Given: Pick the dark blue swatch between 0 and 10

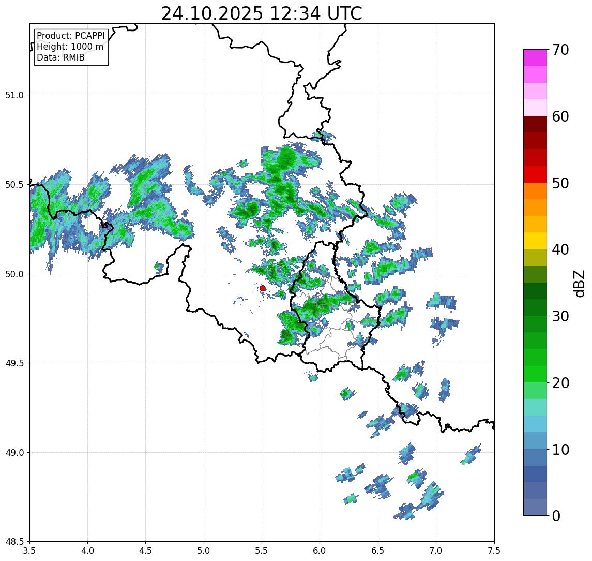Looking at the screenshot, I should (535, 474).
